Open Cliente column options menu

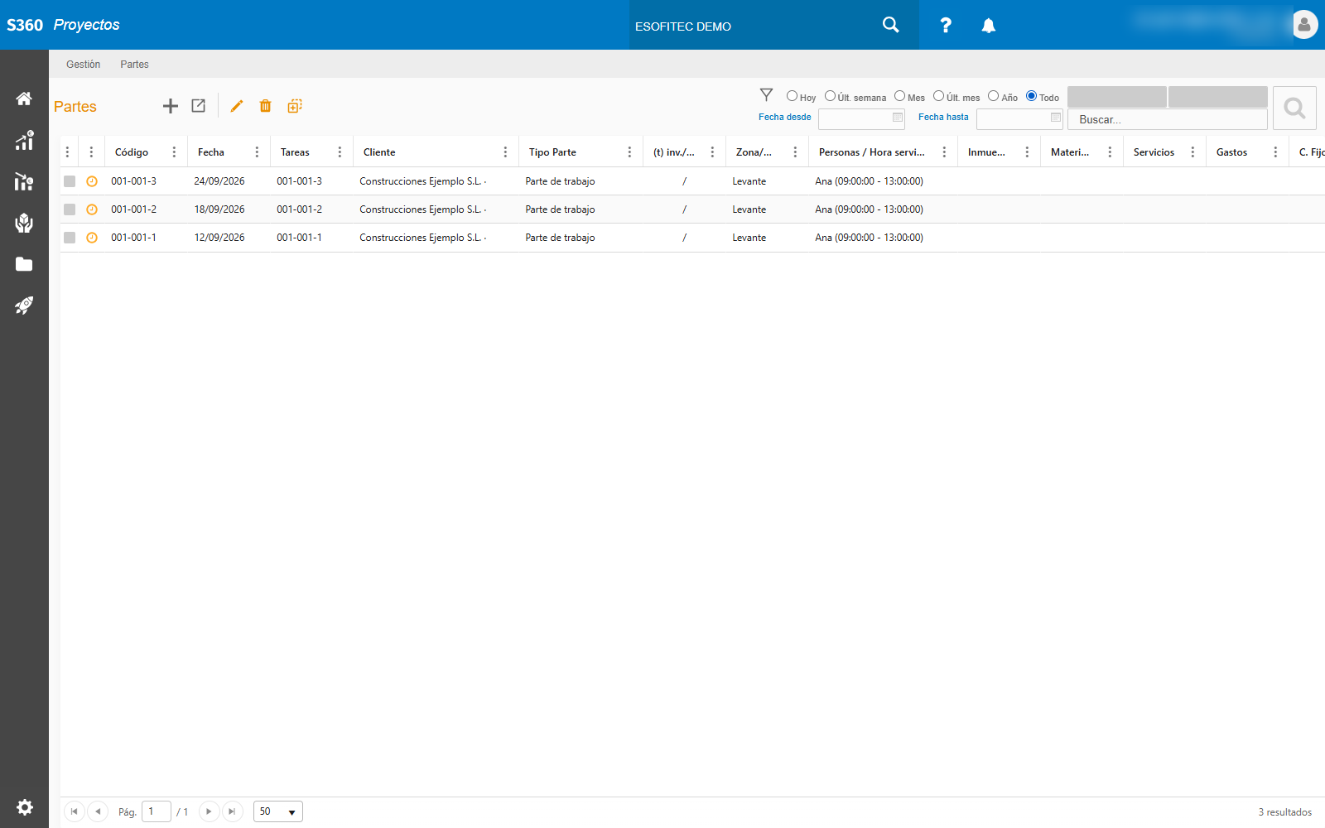pyautogui.click(x=505, y=152)
